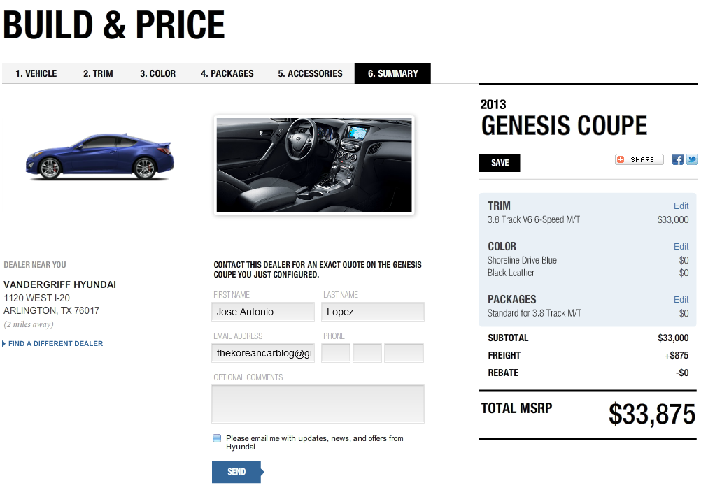Share the build on Twitter

pos(692,159)
